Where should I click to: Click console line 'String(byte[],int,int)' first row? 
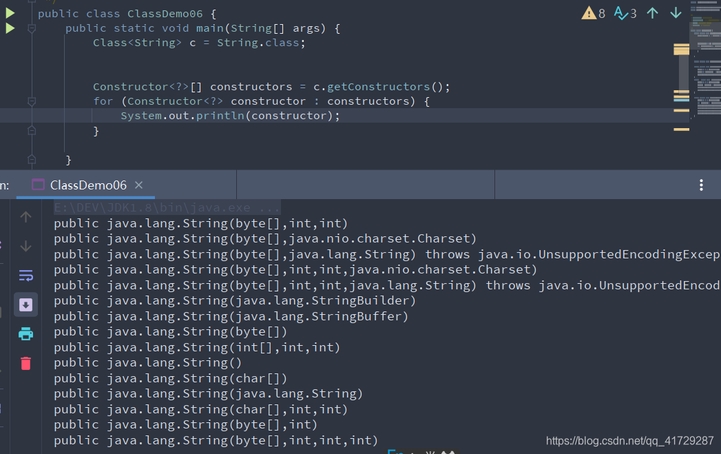click(200, 223)
